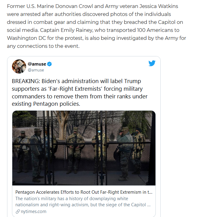Click 'Washington DC' in the article paragraph
The height and width of the screenshot is (217, 200).
pos(26,38)
